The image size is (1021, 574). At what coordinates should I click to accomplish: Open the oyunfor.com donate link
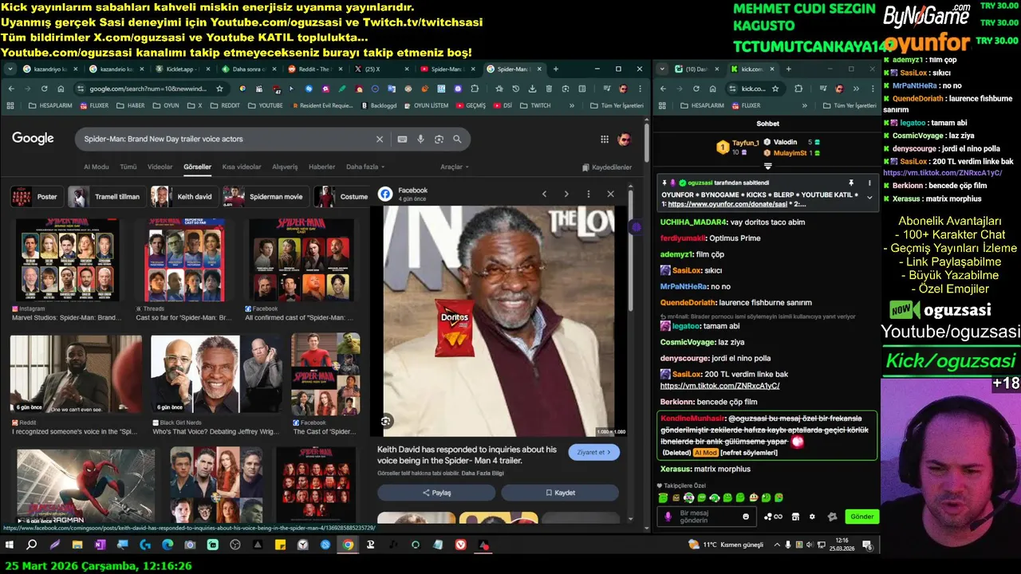coord(726,205)
